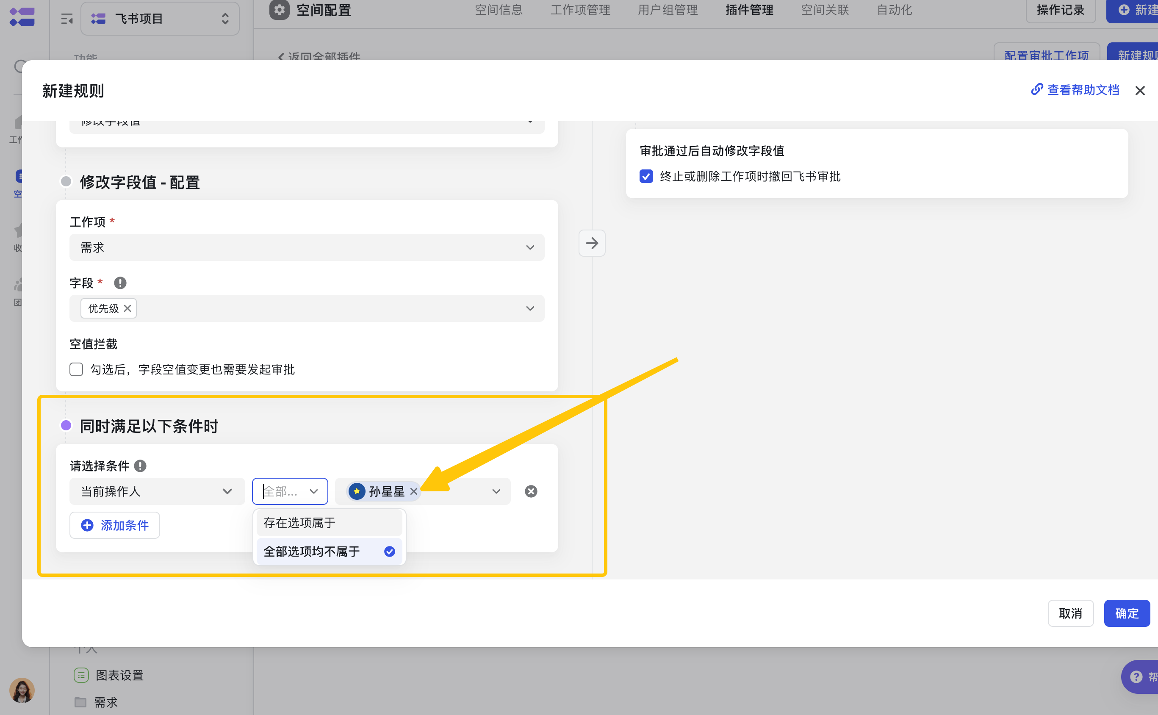Open 操作记录 button
The height and width of the screenshot is (715, 1158).
pos(1061,10)
